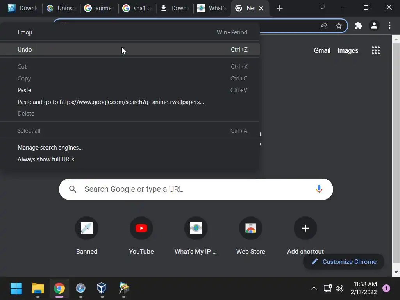Open the Banned shortcut
Viewport: 400px width, 300px height.
87,235
